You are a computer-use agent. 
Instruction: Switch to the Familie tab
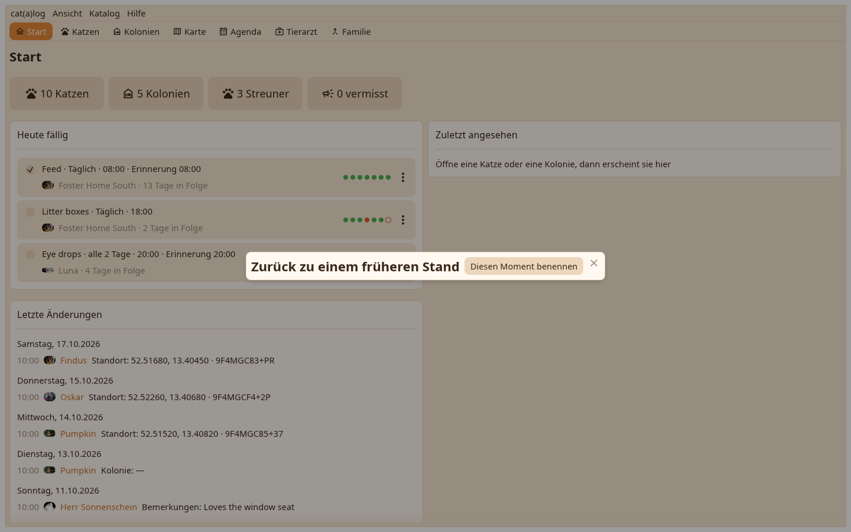click(x=351, y=32)
